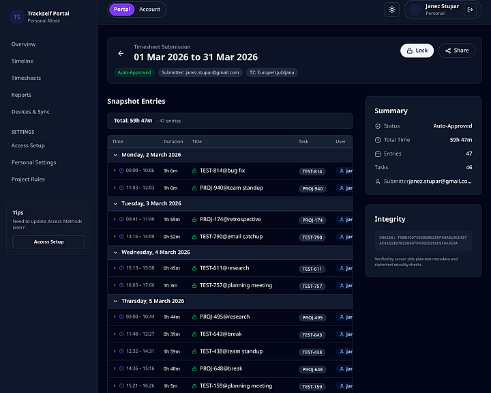Click the user avatar next to Janez Stupar

point(415,10)
